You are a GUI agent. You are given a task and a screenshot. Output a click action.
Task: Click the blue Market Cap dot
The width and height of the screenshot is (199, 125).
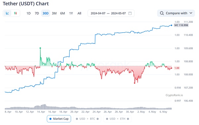(x=50, y=119)
